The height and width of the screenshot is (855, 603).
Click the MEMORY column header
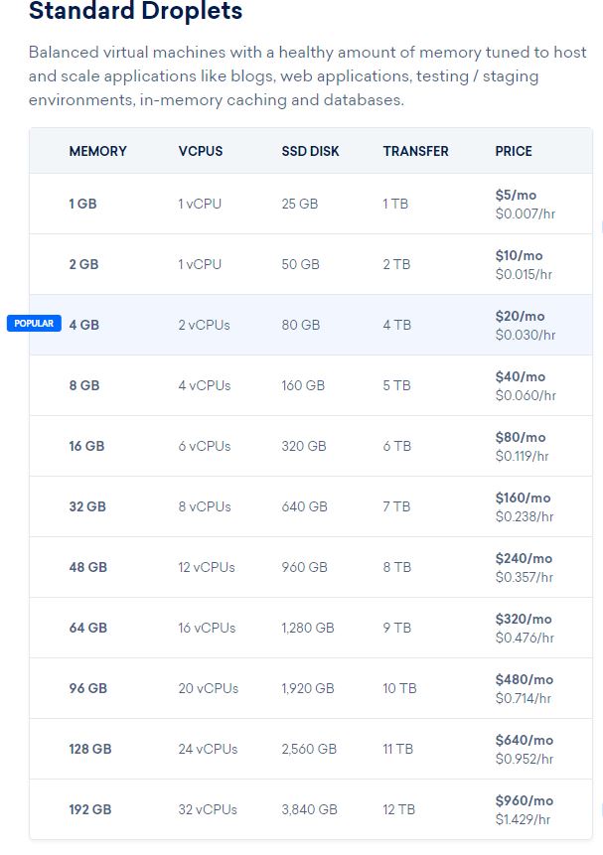[x=97, y=152]
